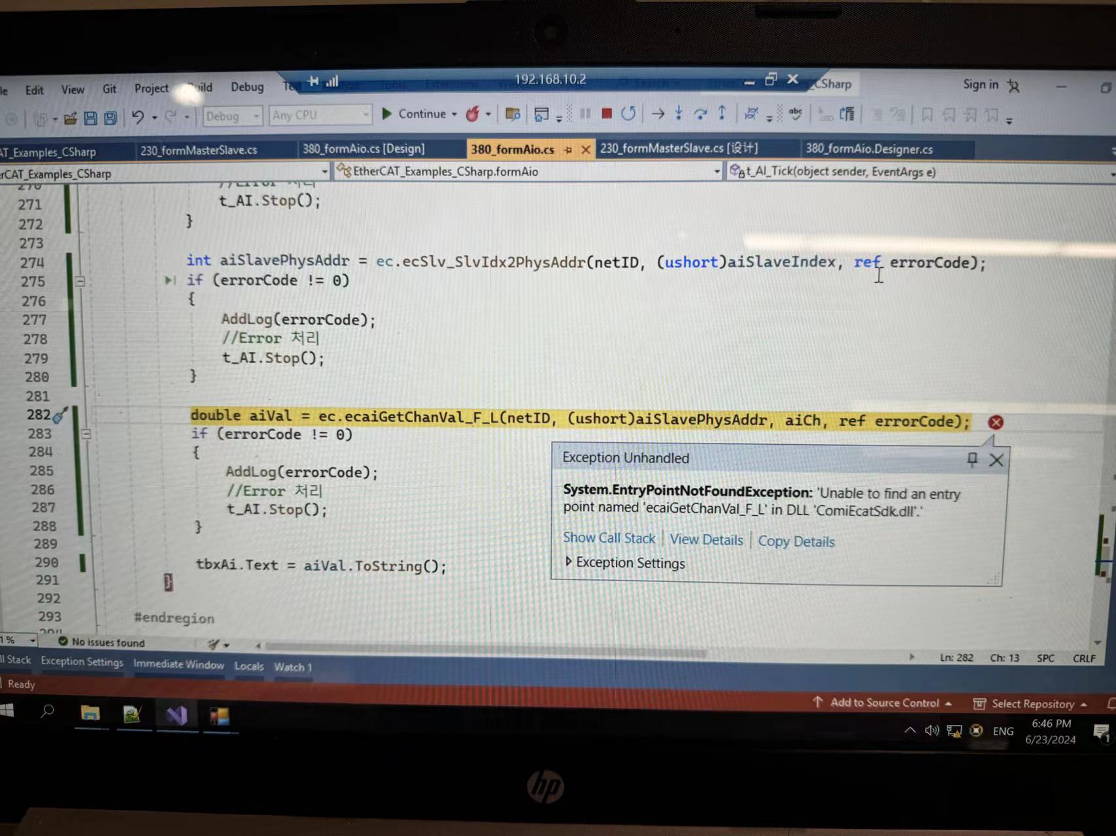This screenshot has width=1116, height=836.
Task: Click the Open File folder icon
Action: coord(70,118)
